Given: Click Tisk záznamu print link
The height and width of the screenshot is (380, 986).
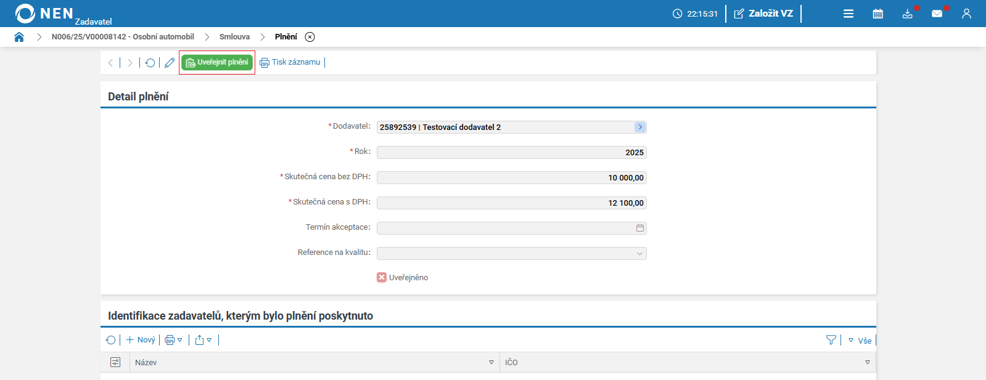Looking at the screenshot, I should tap(290, 62).
